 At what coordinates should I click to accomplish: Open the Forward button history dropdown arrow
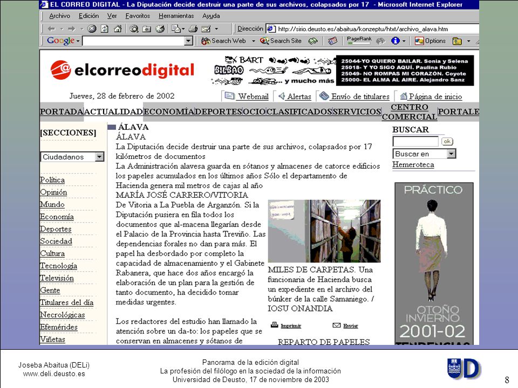[81, 29]
